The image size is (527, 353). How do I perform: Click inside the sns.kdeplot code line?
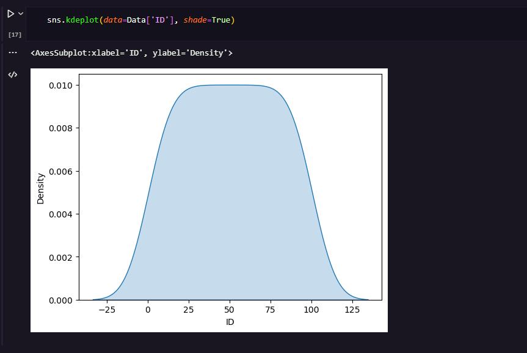coord(141,20)
